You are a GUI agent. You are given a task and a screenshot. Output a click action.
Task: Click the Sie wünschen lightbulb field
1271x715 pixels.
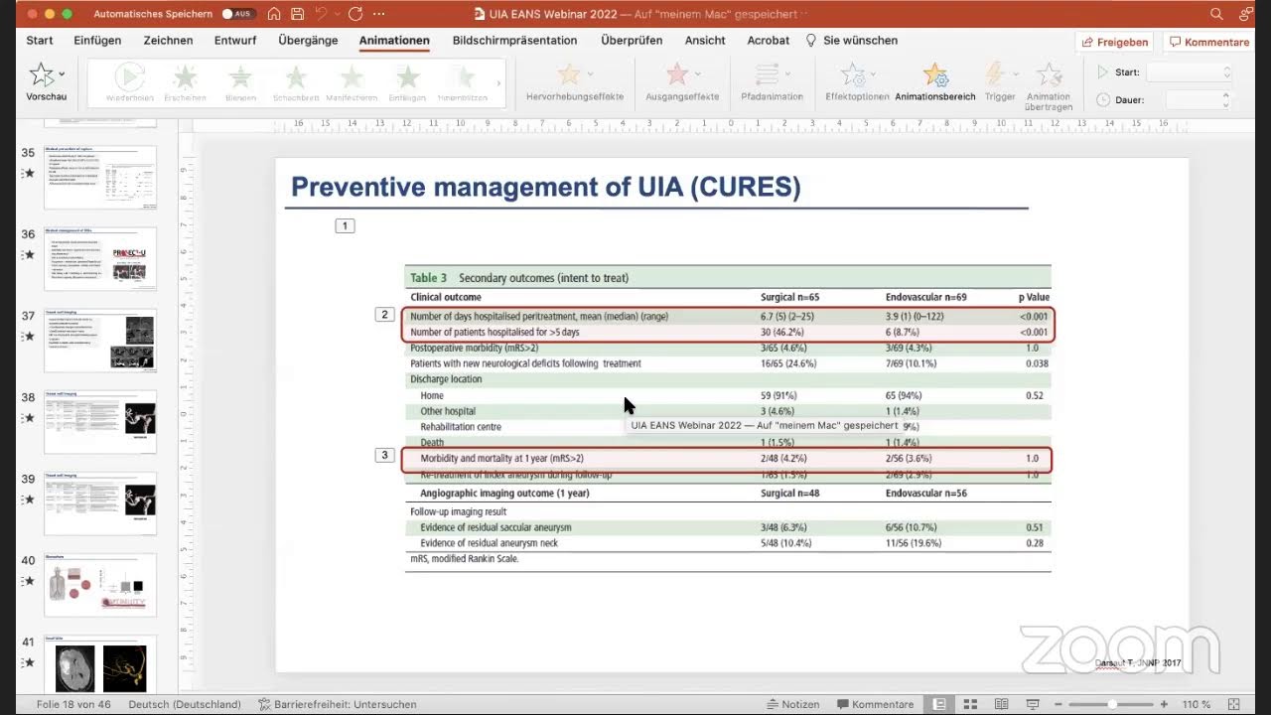pyautogui.click(x=852, y=41)
